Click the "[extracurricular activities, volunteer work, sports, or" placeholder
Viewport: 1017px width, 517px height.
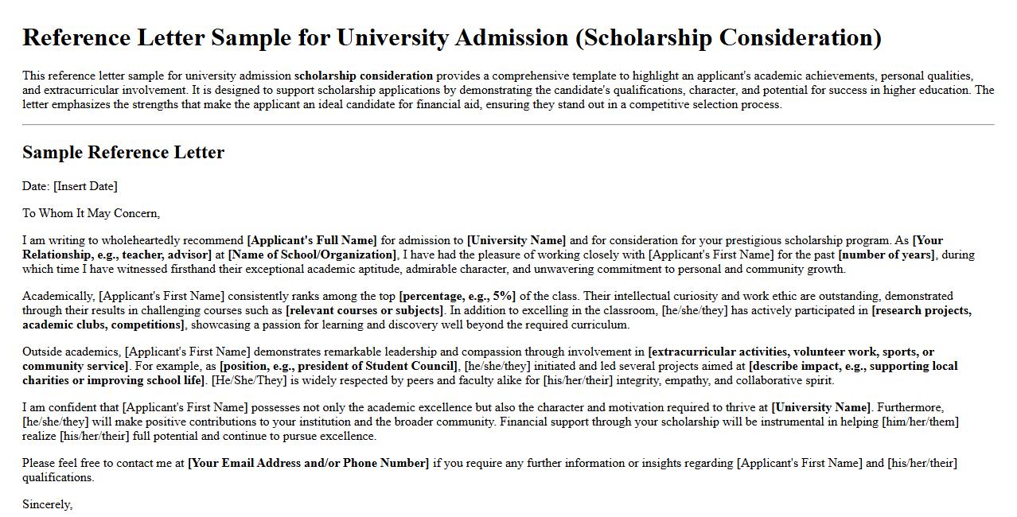791,352
